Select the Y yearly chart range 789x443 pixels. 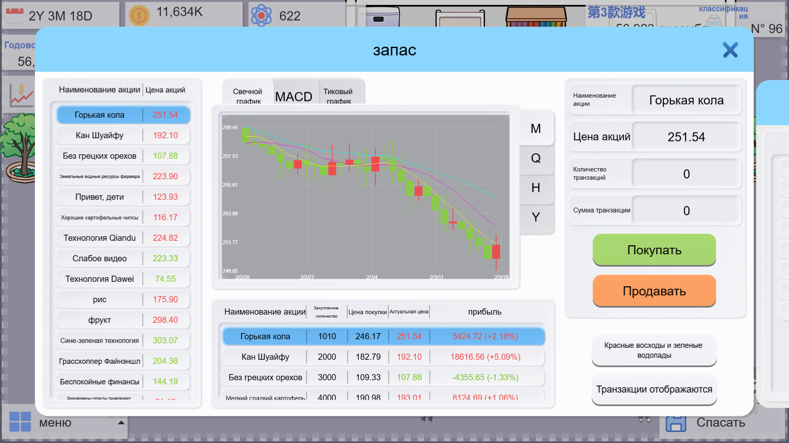click(535, 217)
